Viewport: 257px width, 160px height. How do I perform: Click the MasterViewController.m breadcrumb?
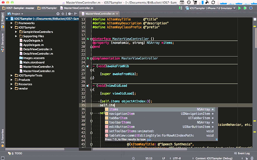point(77,8)
